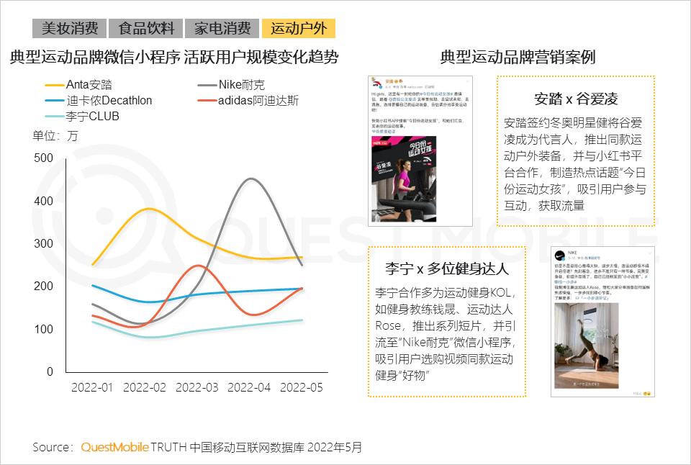The height and width of the screenshot is (465, 691).
Task: Click the 100 y-axis value
Action: click(43, 329)
